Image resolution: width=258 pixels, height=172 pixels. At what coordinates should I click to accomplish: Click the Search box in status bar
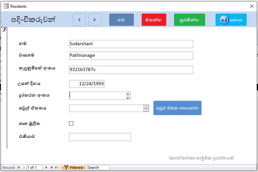pos(99,167)
